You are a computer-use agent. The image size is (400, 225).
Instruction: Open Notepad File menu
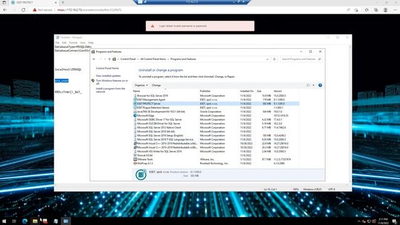(x=57, y=42)
